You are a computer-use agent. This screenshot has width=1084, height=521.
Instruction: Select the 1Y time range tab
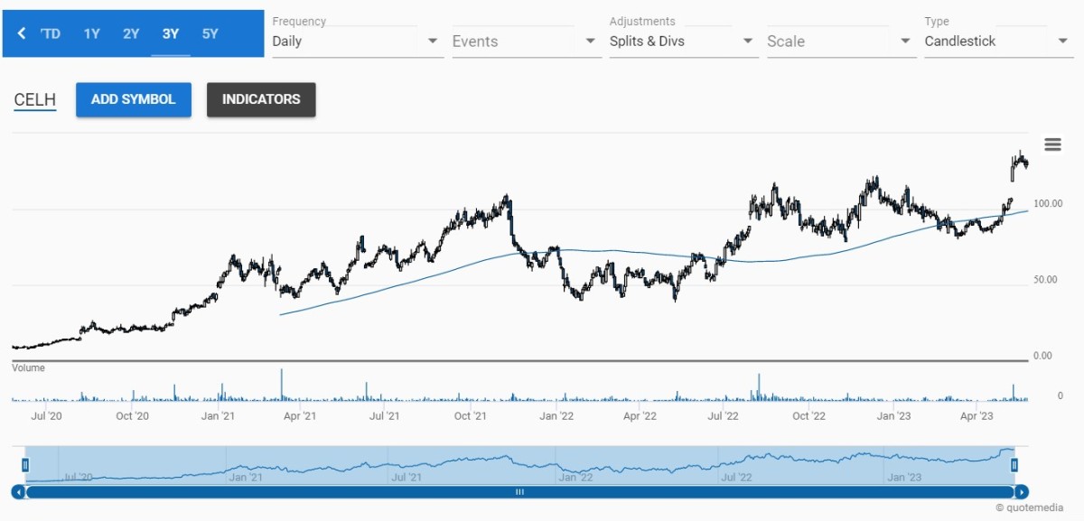[x=91, y=34]
